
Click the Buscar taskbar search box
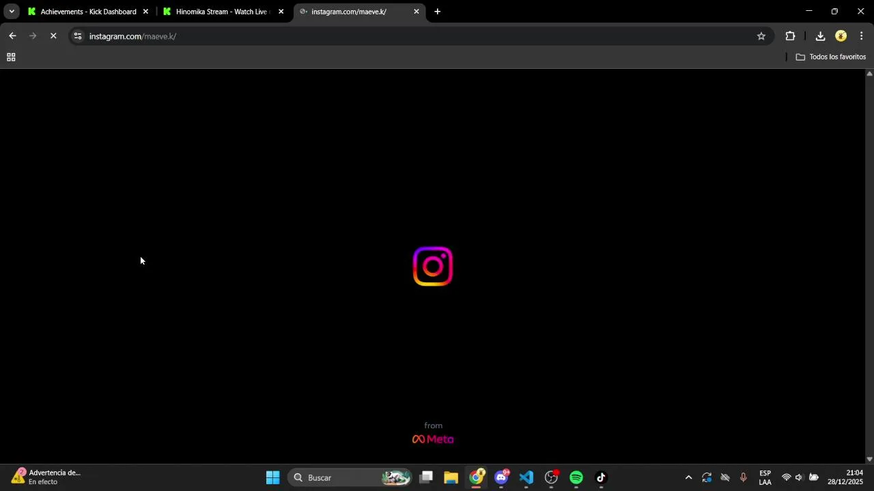pyautogui.click(x=351, y=477)
